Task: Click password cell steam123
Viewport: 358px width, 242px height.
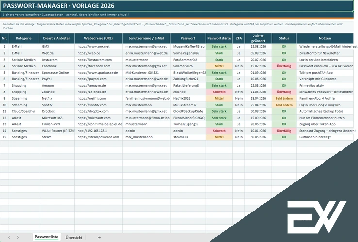Action: [x=188, y=137]
